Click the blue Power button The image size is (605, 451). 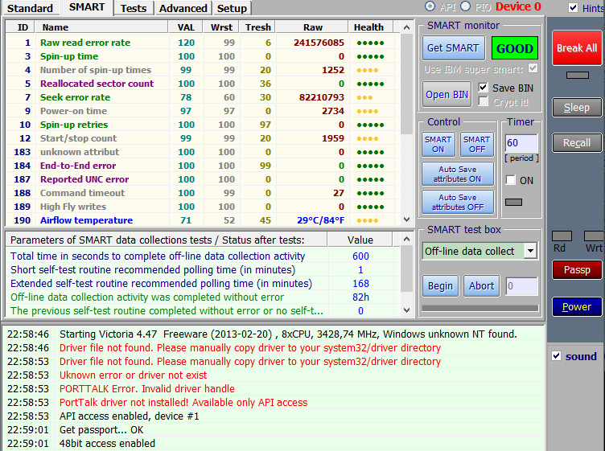tap(577, 307)
